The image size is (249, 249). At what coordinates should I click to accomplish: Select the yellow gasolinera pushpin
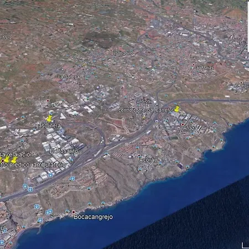coord(49,118)
